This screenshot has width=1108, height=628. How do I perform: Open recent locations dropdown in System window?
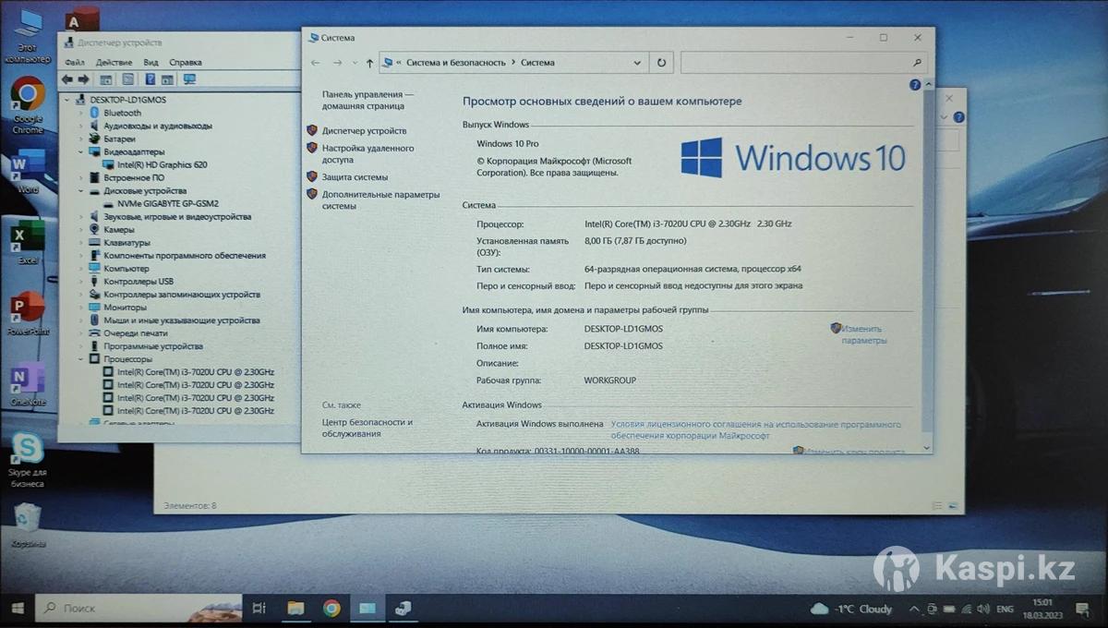tap(355, 63)
